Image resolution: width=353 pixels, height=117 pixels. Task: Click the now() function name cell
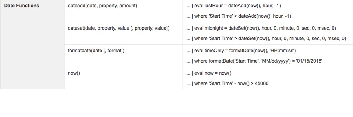point(74,73)
